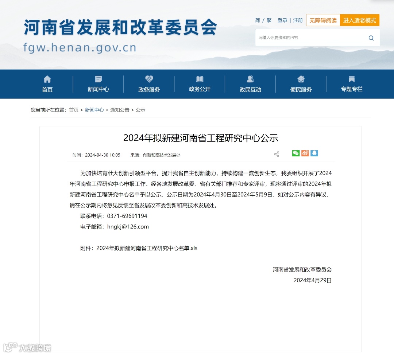The height and width of the screenshot is (355, 394).
Task: Open the 首页 navigation item
Action: 47,90
